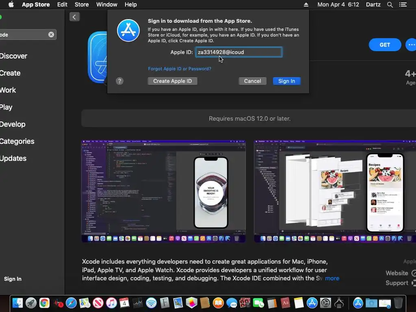
Task: Go to Work in sidebar
Action: [8, 90]
